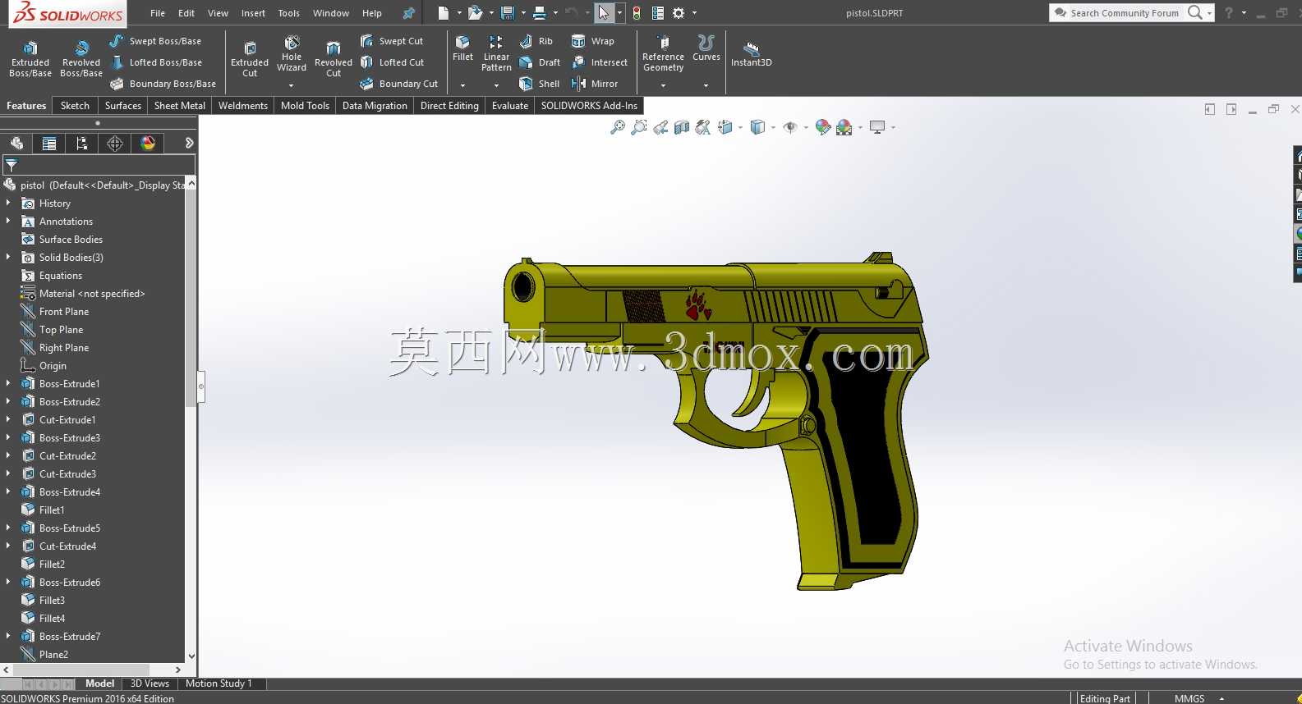Select the Fillet tool
This screenshot has height=704, width=1302.
pyautogui.click(x=463, y=48)
